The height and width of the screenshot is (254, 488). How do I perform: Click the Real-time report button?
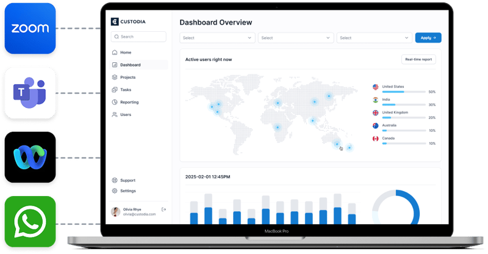pyautogui.click(x=418, y=59)
